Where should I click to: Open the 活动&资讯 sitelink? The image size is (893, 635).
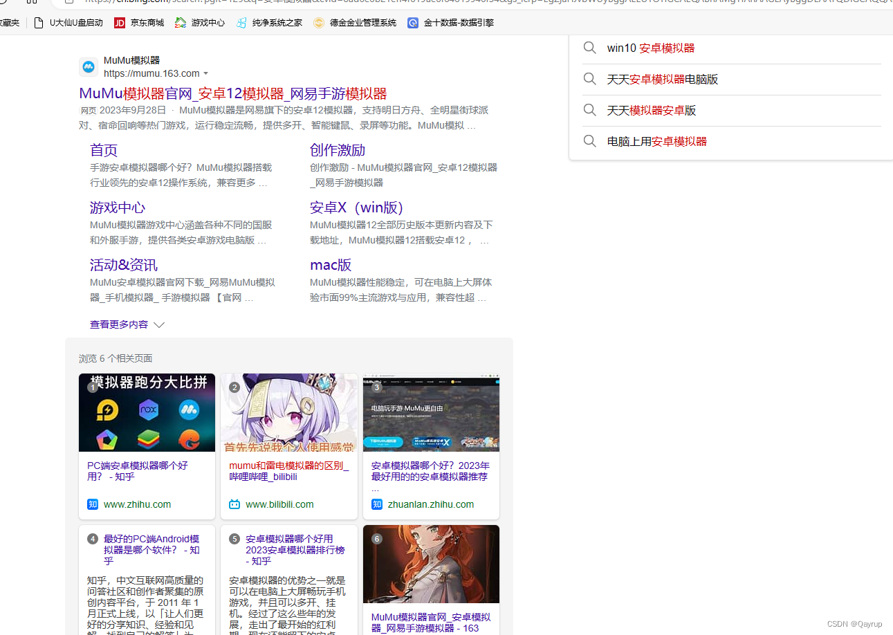coord(124,265)
